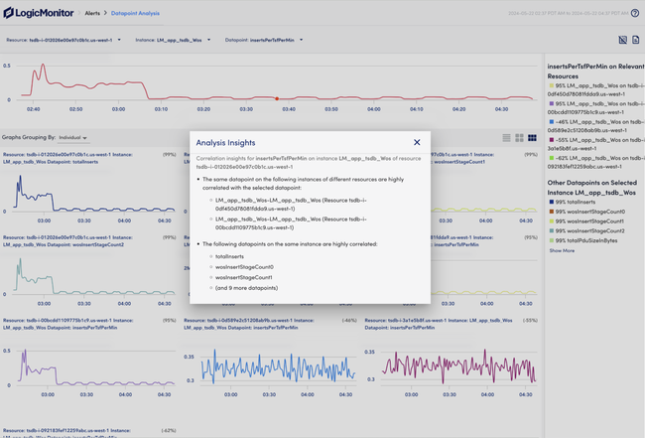Screen dimensions: 645x438
Task: Click the date range text in header
Action: (568, 13)
